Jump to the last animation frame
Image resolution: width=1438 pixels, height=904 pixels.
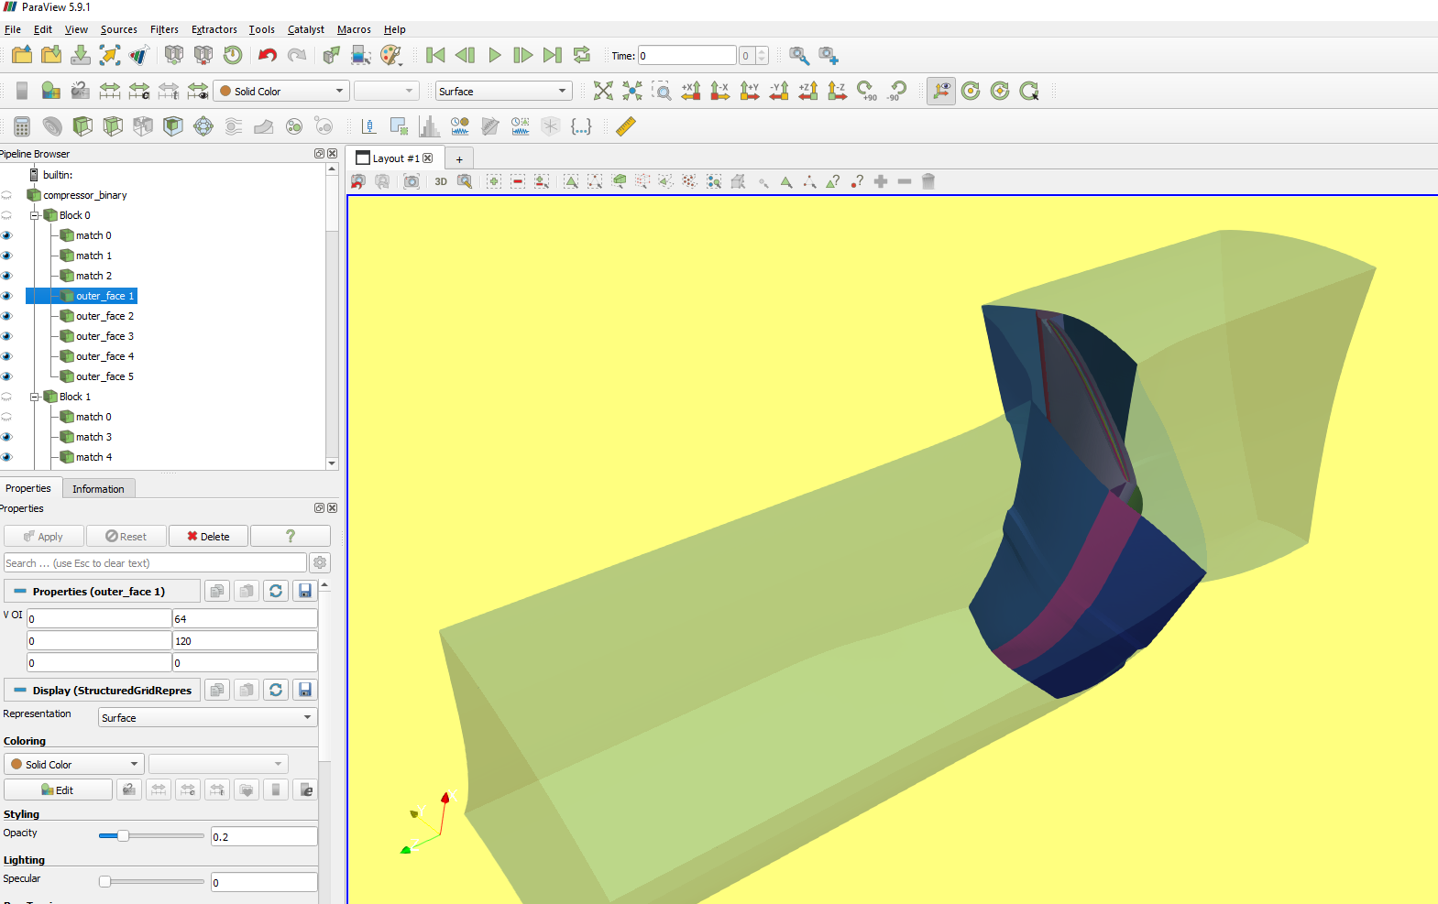coord(552,55)
